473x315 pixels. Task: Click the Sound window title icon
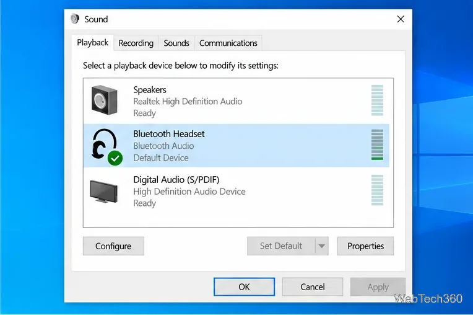pyautogui.click(x=75, y=19)
